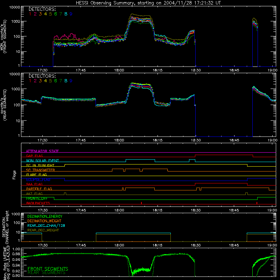Click orange detector 3 in front segments legend

40,14
